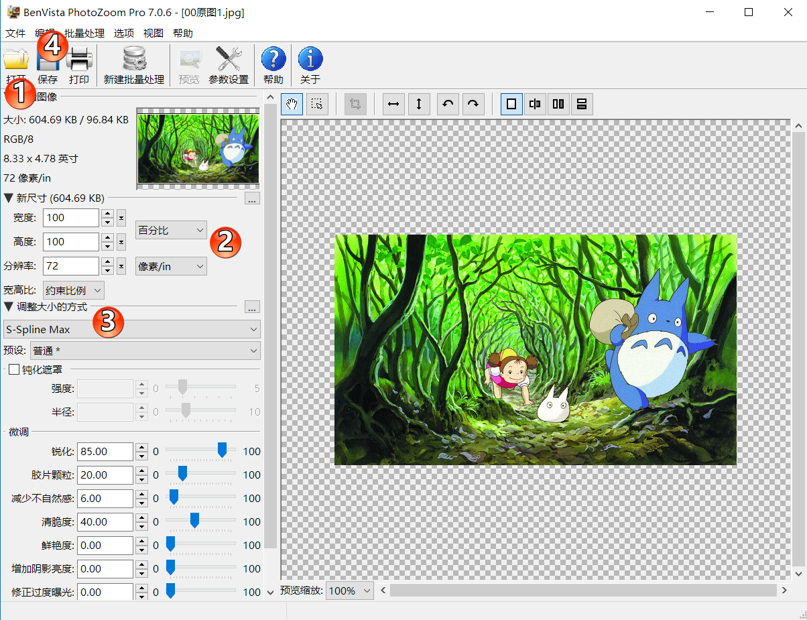Image resolution: width=807 pixels, height=620 pixels.
Task: Open the preview zoom 100% dropdown
Action: [x=350, y=591]
